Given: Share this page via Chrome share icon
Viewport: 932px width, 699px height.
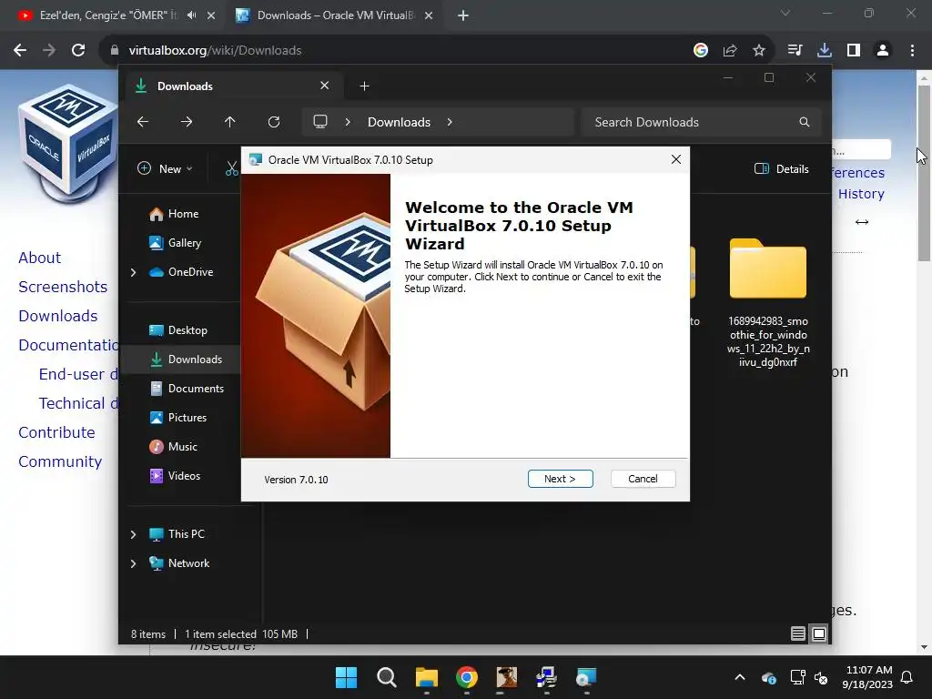Looking at the screenshot, I should pos(730,51).
